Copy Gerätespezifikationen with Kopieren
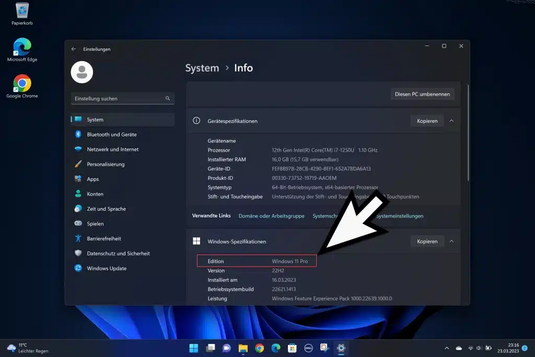Image resolution: width=535 pixels, height=357 pixels. pos(427,121)
